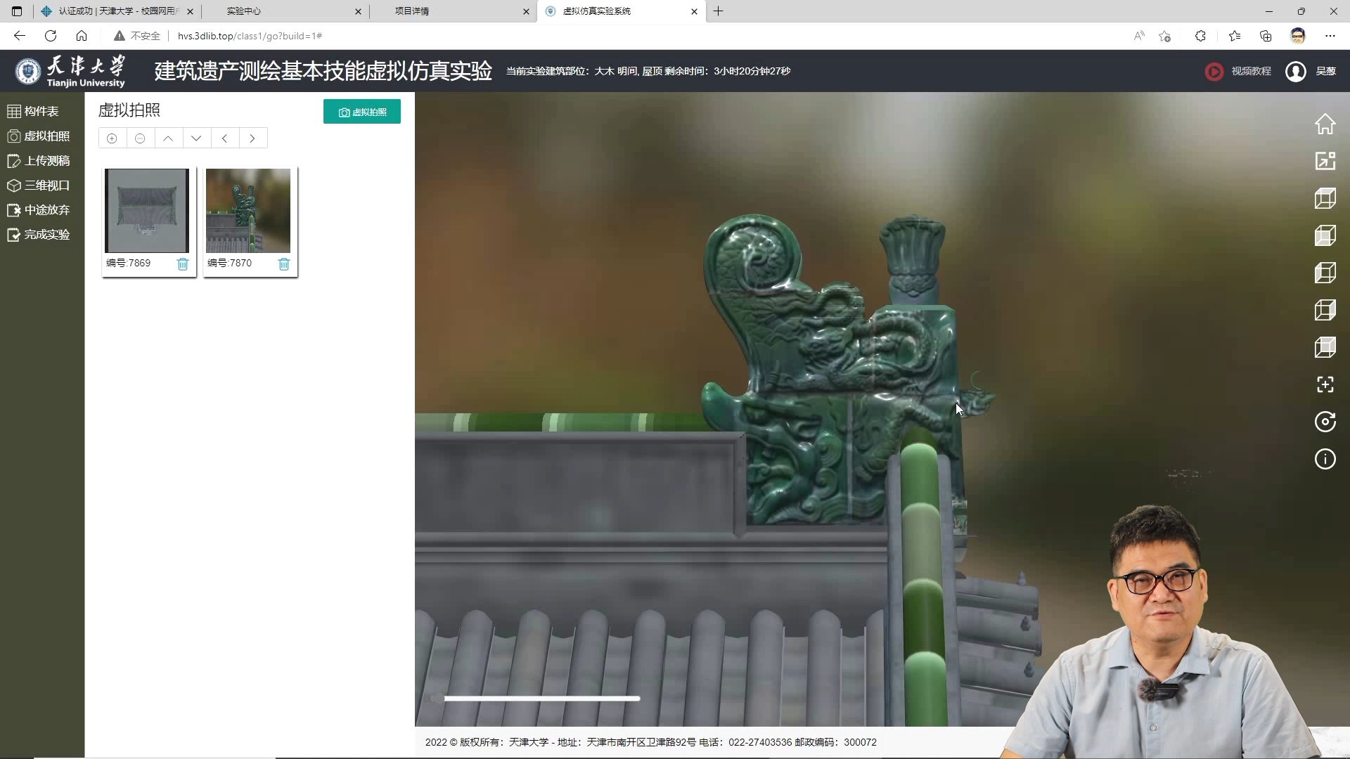1350x759 pixels.
Task: Select the last cube view icon
Action: (x=1325, y=347)
